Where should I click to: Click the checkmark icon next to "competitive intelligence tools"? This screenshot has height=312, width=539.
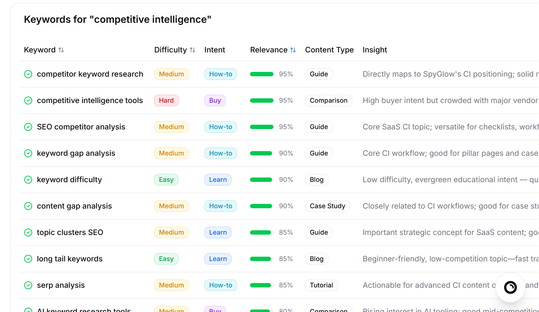coord(28,101)
